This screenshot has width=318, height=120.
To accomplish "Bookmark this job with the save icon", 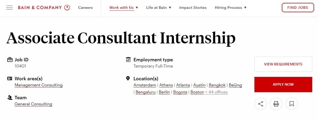I will [x=291, y=104].
